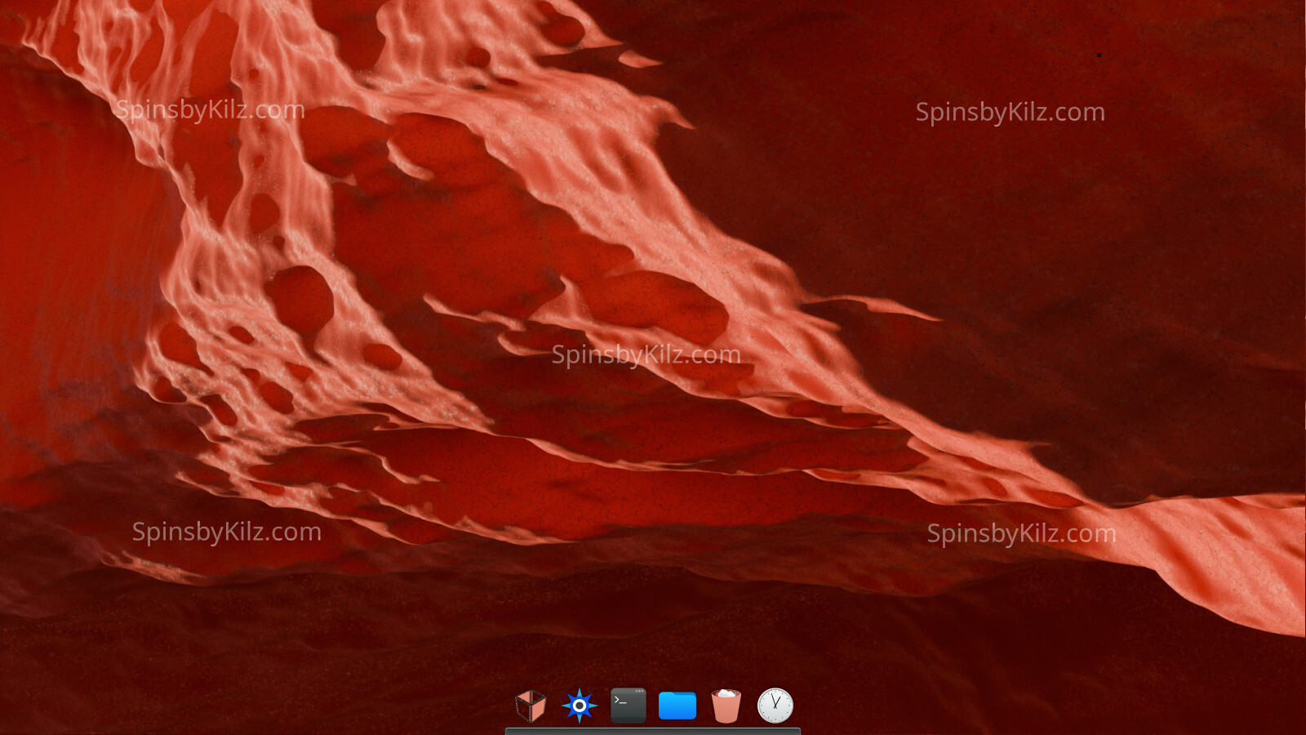Click the bottom-right SpinsbyKilz.com watermark
Screen dimensions: 1306x735
(1021, 534)
